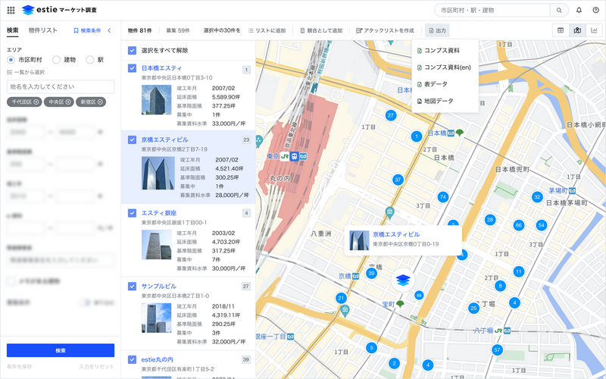Image resolution: width=606 pixels, height=379 pixels.
Task: Switch to the 物件リスト tab
Action: pos(42,30)
